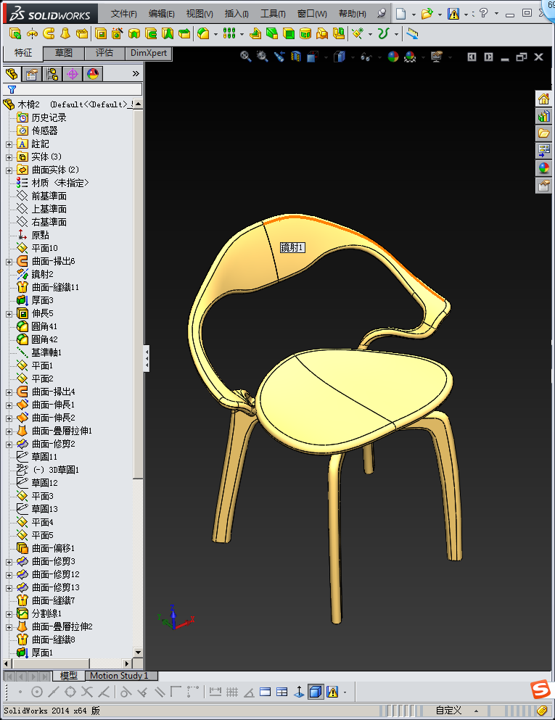555x720 pixels.
Task: Switch to the DimXpert tab
Action: coord(149,53)
